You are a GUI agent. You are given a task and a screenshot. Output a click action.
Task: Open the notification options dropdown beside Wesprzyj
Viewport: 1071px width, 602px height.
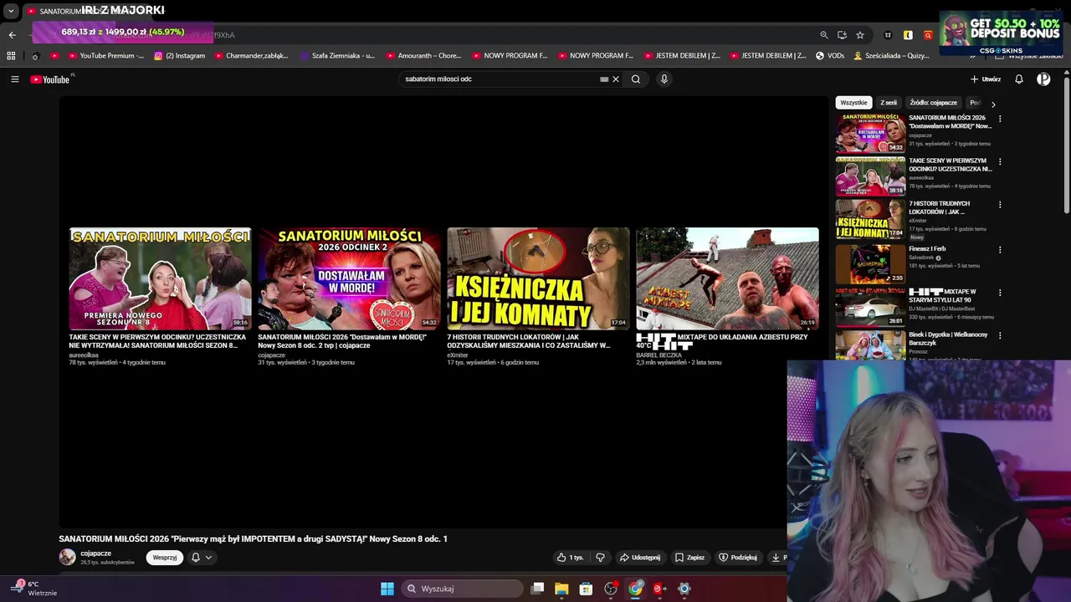point(201,558)
